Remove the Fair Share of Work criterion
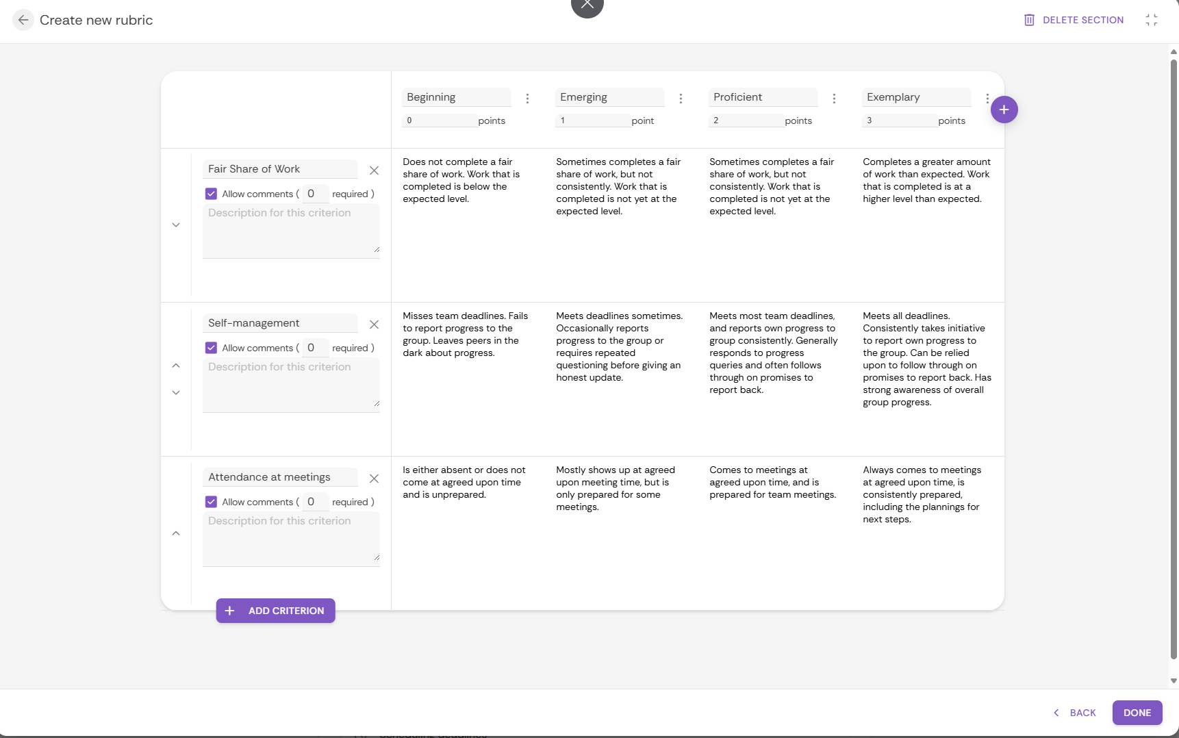The width and height of the screenshot is (1179, 738). 374,170
